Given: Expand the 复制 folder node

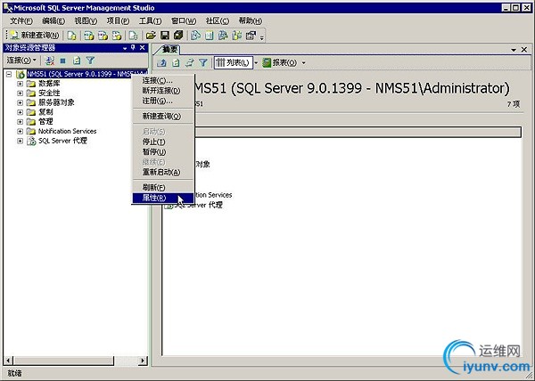Looking at the screenshot, I should pyautogui.click(x=21, y=112).
